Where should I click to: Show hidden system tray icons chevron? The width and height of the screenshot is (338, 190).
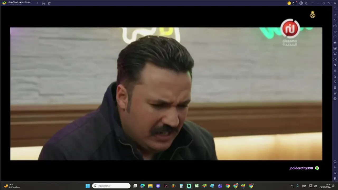click(x=292, y=186)
